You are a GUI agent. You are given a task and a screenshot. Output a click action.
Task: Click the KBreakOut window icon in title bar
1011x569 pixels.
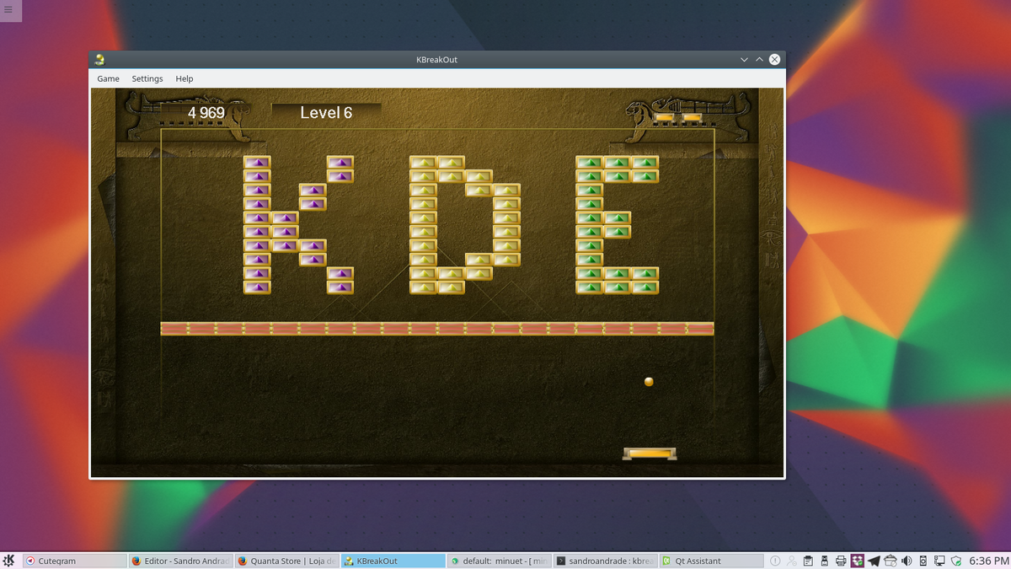tap(100, 60)
